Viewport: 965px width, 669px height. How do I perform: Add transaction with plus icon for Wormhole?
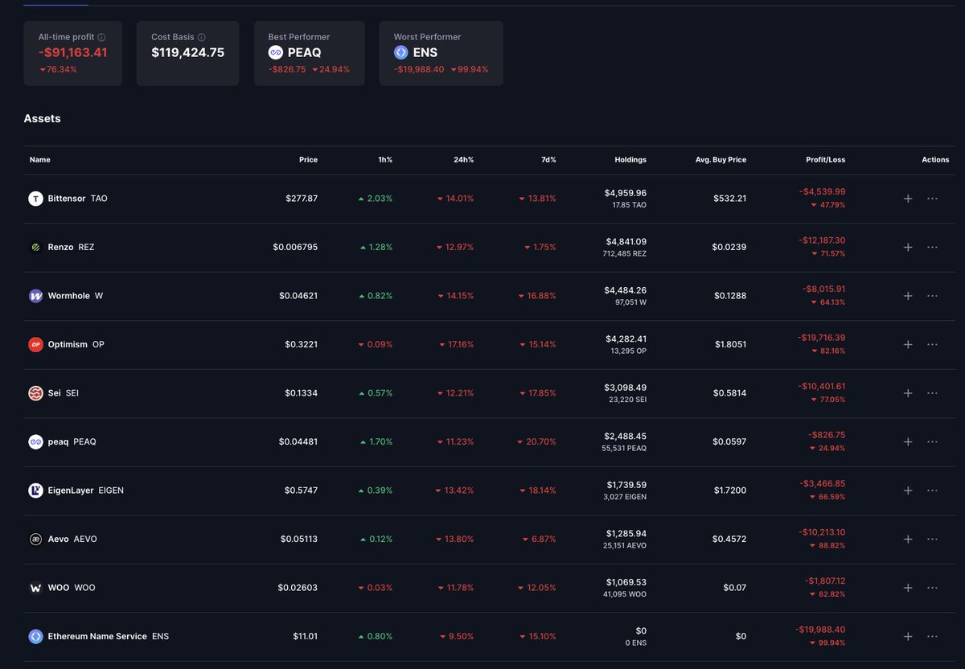click(x=908, y=296)
